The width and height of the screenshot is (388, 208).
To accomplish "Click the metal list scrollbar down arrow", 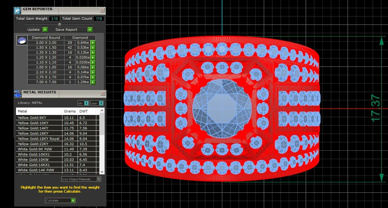I will pos(102,172).
